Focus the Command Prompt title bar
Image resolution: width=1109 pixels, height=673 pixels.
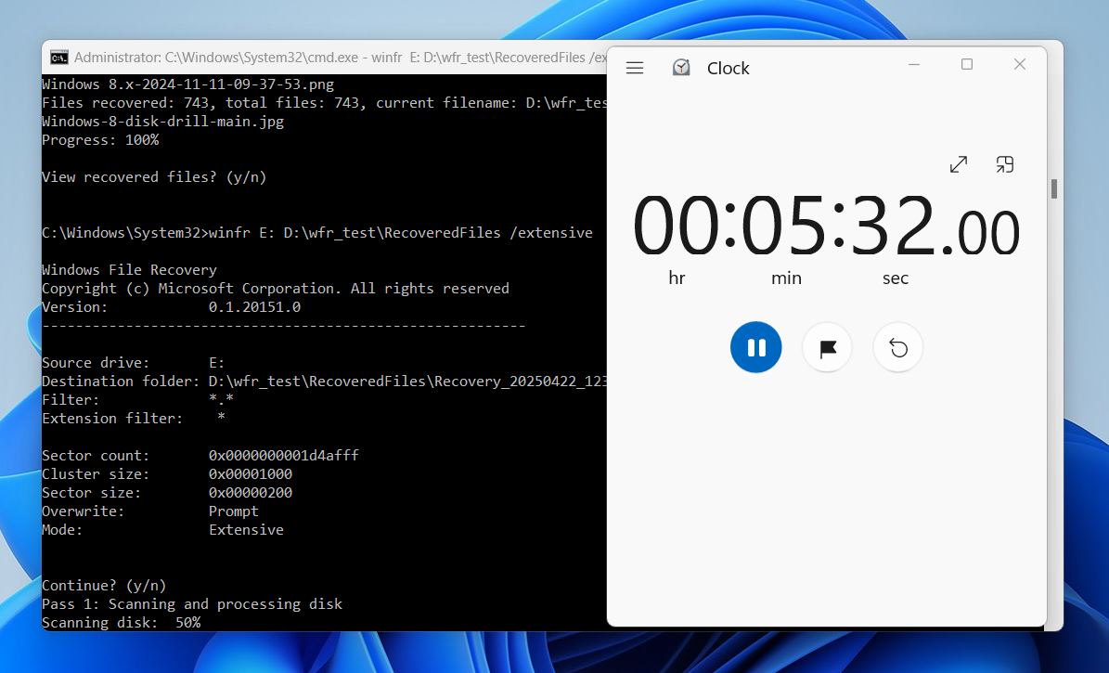tap(325, 58)
